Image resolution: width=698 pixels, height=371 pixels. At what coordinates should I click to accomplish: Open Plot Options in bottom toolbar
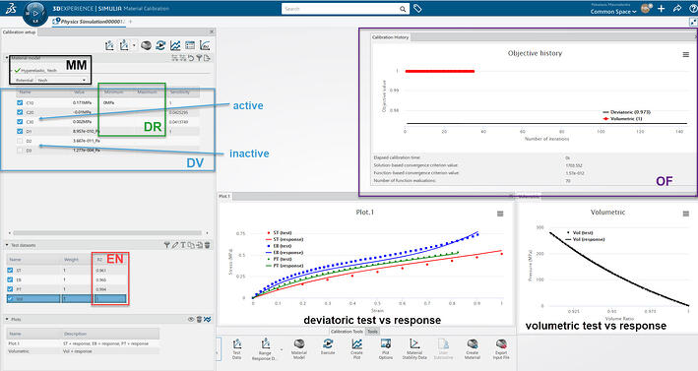click(x=386, y=348)
